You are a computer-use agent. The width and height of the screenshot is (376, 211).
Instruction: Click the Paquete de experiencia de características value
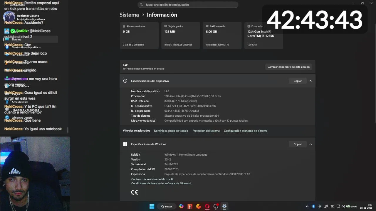click(207, 174)
